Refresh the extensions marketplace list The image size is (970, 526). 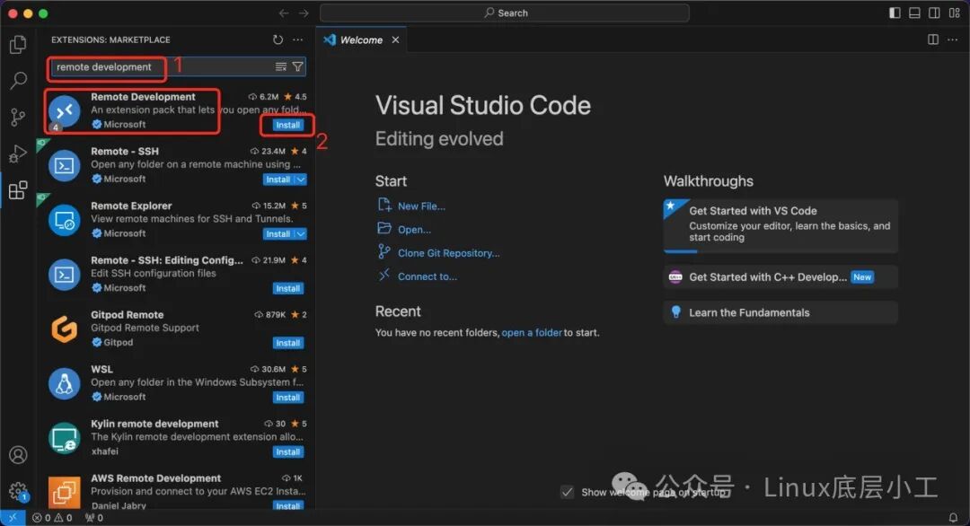pos(278,39)
